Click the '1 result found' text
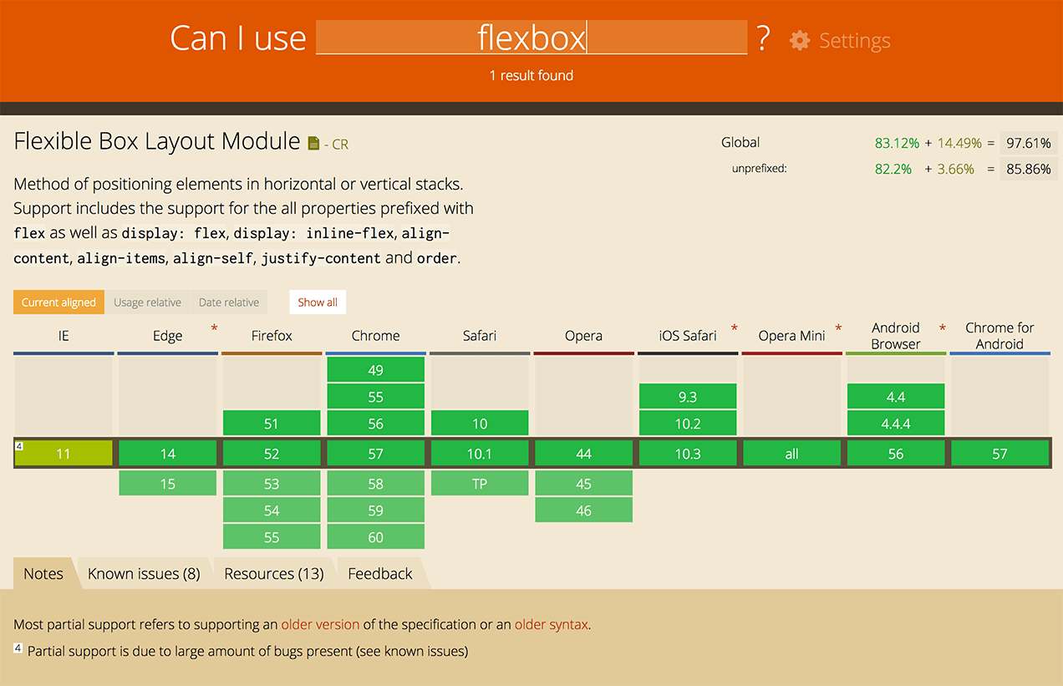Screen dimensions: 1063x686 tap(531, 75)
